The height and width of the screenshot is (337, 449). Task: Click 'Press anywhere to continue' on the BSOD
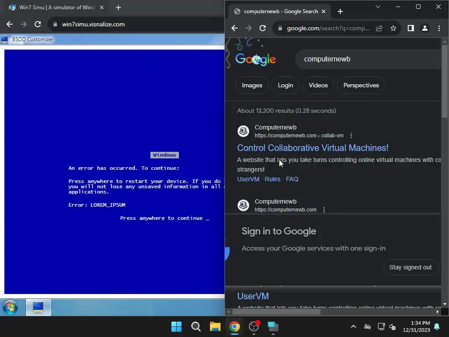[164, 218]
